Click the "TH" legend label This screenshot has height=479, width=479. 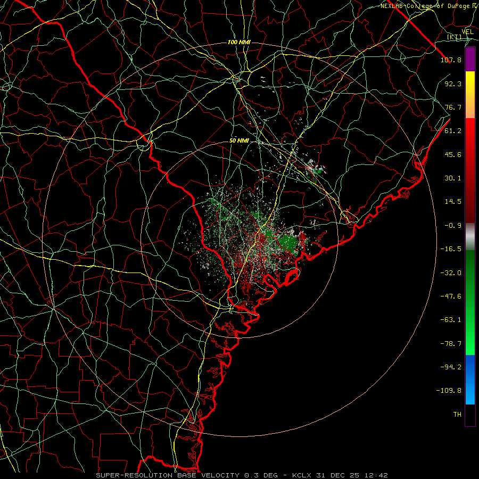[x=457, y=415]
